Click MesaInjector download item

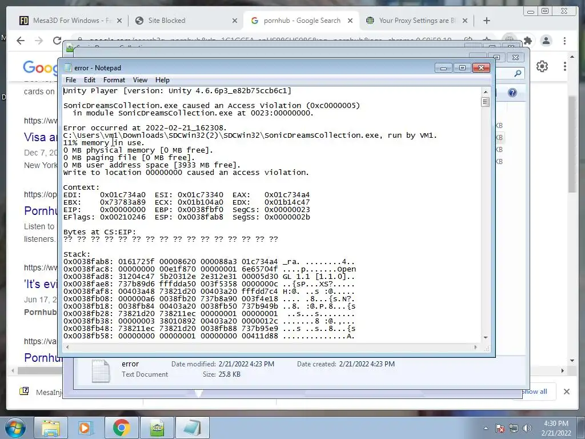41,392
